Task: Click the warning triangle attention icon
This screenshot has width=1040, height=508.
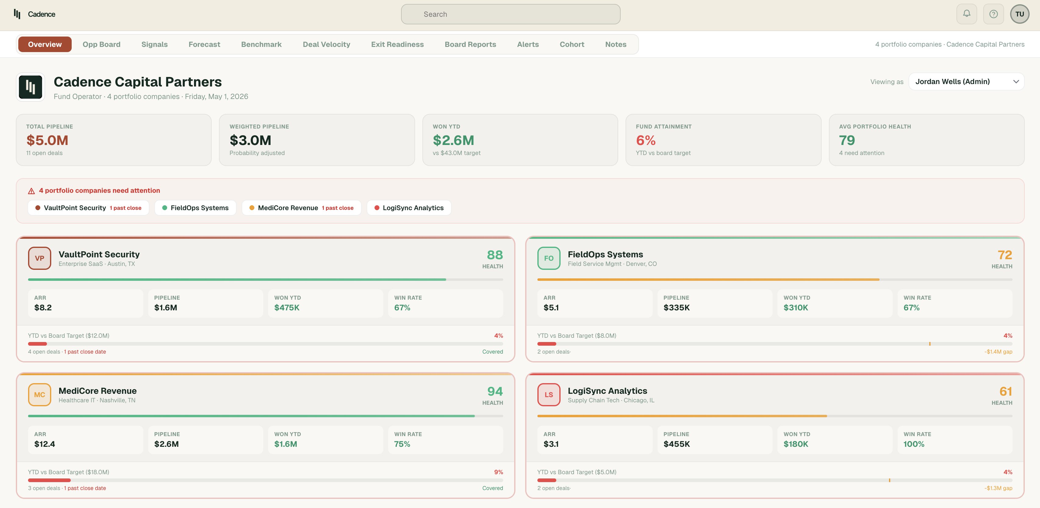Action: click(31, 191)
